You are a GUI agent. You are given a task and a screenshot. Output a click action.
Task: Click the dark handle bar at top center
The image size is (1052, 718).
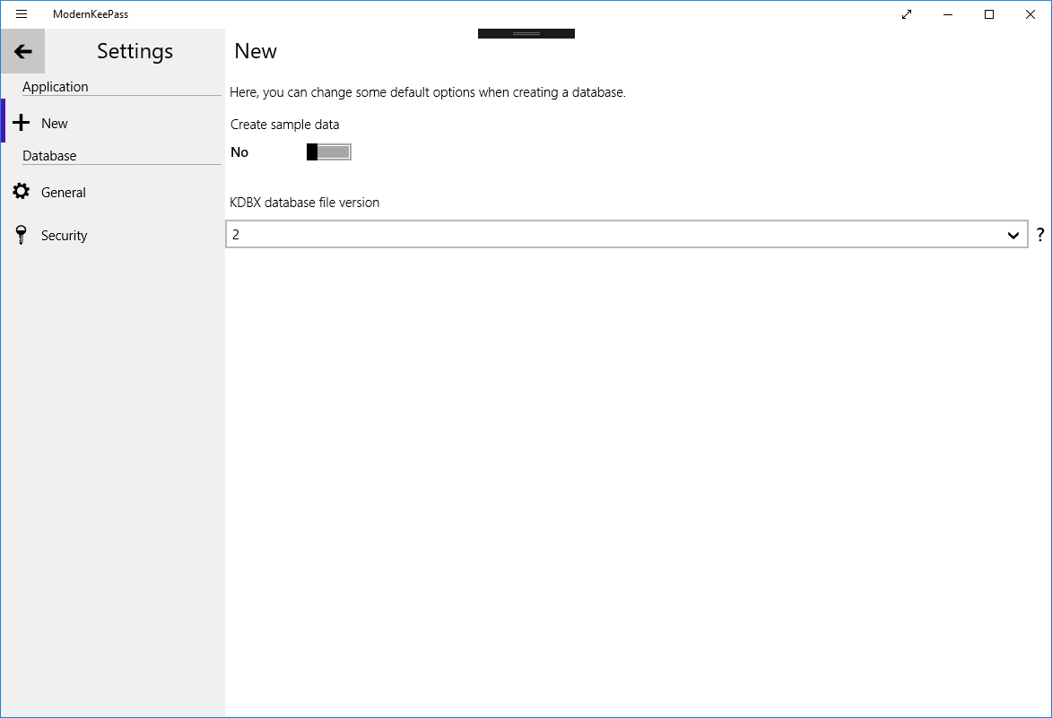[x=526, y=34]
